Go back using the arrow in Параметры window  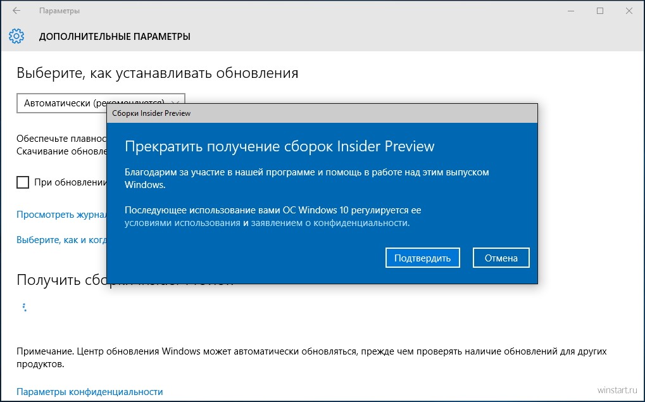click(x=16, y=11)
